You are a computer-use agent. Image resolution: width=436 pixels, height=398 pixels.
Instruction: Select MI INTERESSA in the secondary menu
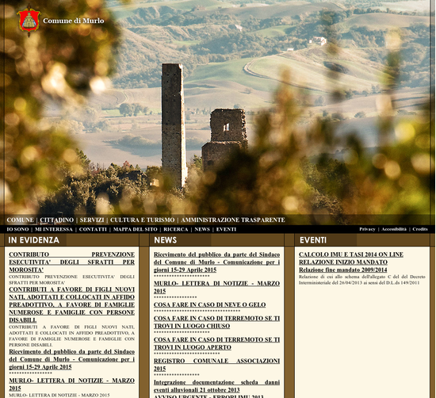(54, 229)
